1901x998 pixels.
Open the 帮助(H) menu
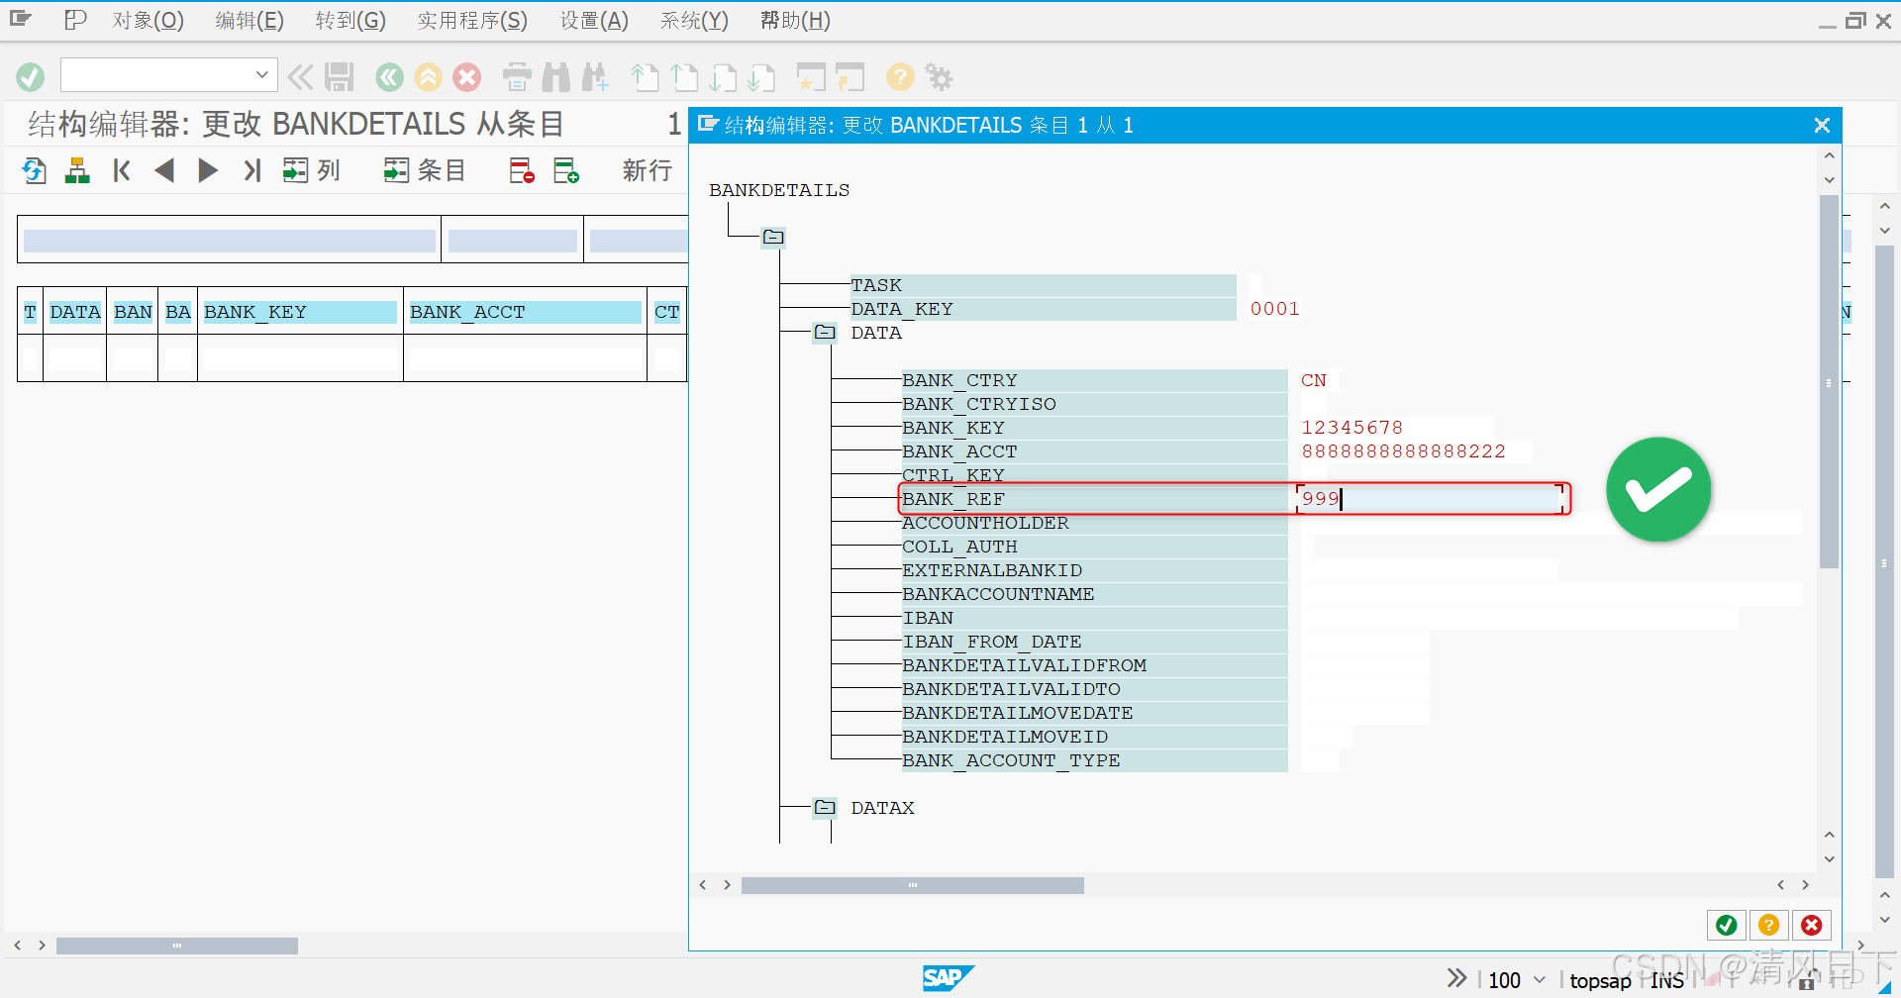[x=795, y=20]
